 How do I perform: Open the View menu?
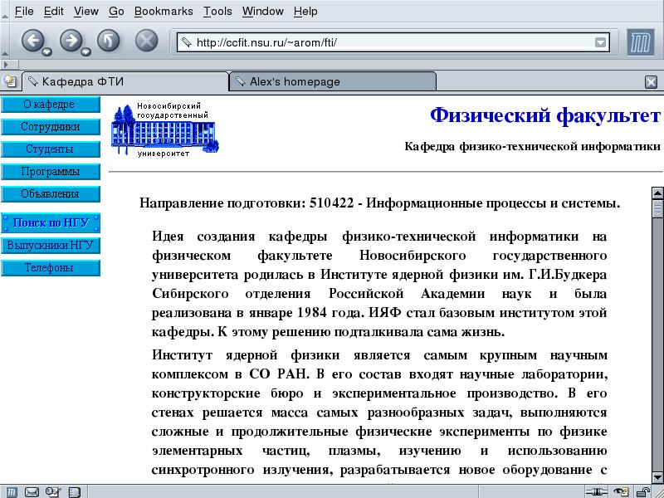tap(86, 11)
